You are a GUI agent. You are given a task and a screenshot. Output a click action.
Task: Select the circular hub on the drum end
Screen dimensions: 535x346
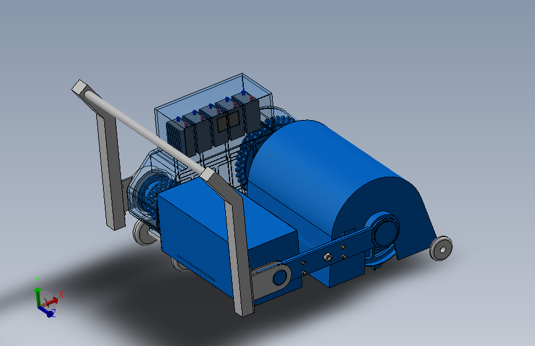tap(385, 232)
